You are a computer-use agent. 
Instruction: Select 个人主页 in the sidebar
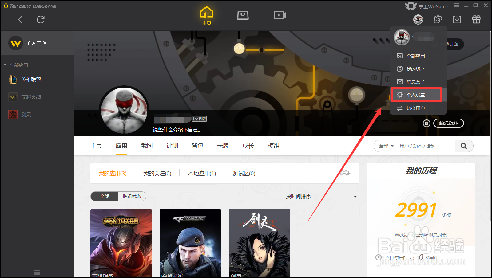(x=37, y=43)
